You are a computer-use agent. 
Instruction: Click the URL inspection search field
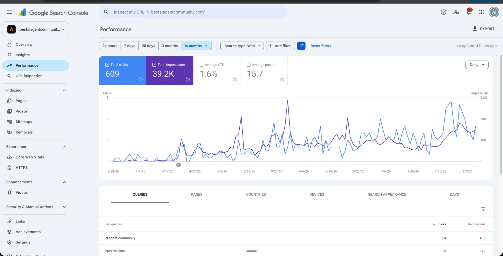[x=193, y=12]
